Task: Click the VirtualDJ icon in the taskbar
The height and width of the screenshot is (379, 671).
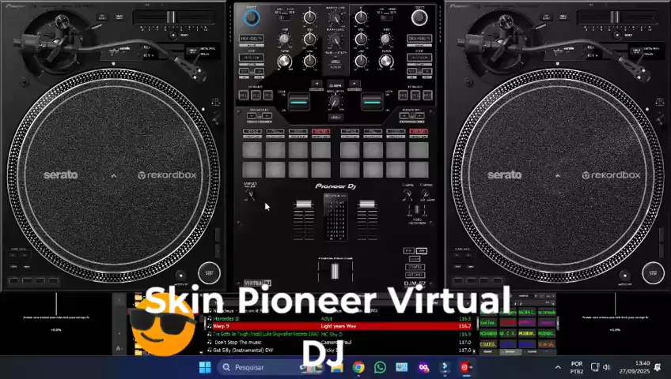Action: point(465,367)
